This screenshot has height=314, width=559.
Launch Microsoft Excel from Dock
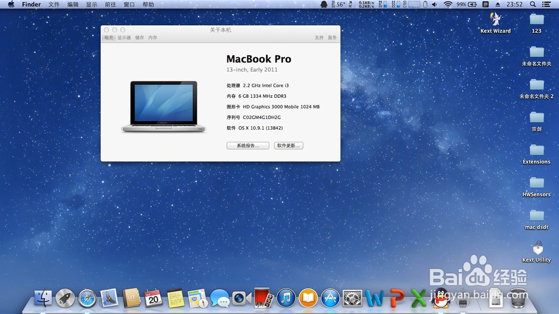(419, 298)
